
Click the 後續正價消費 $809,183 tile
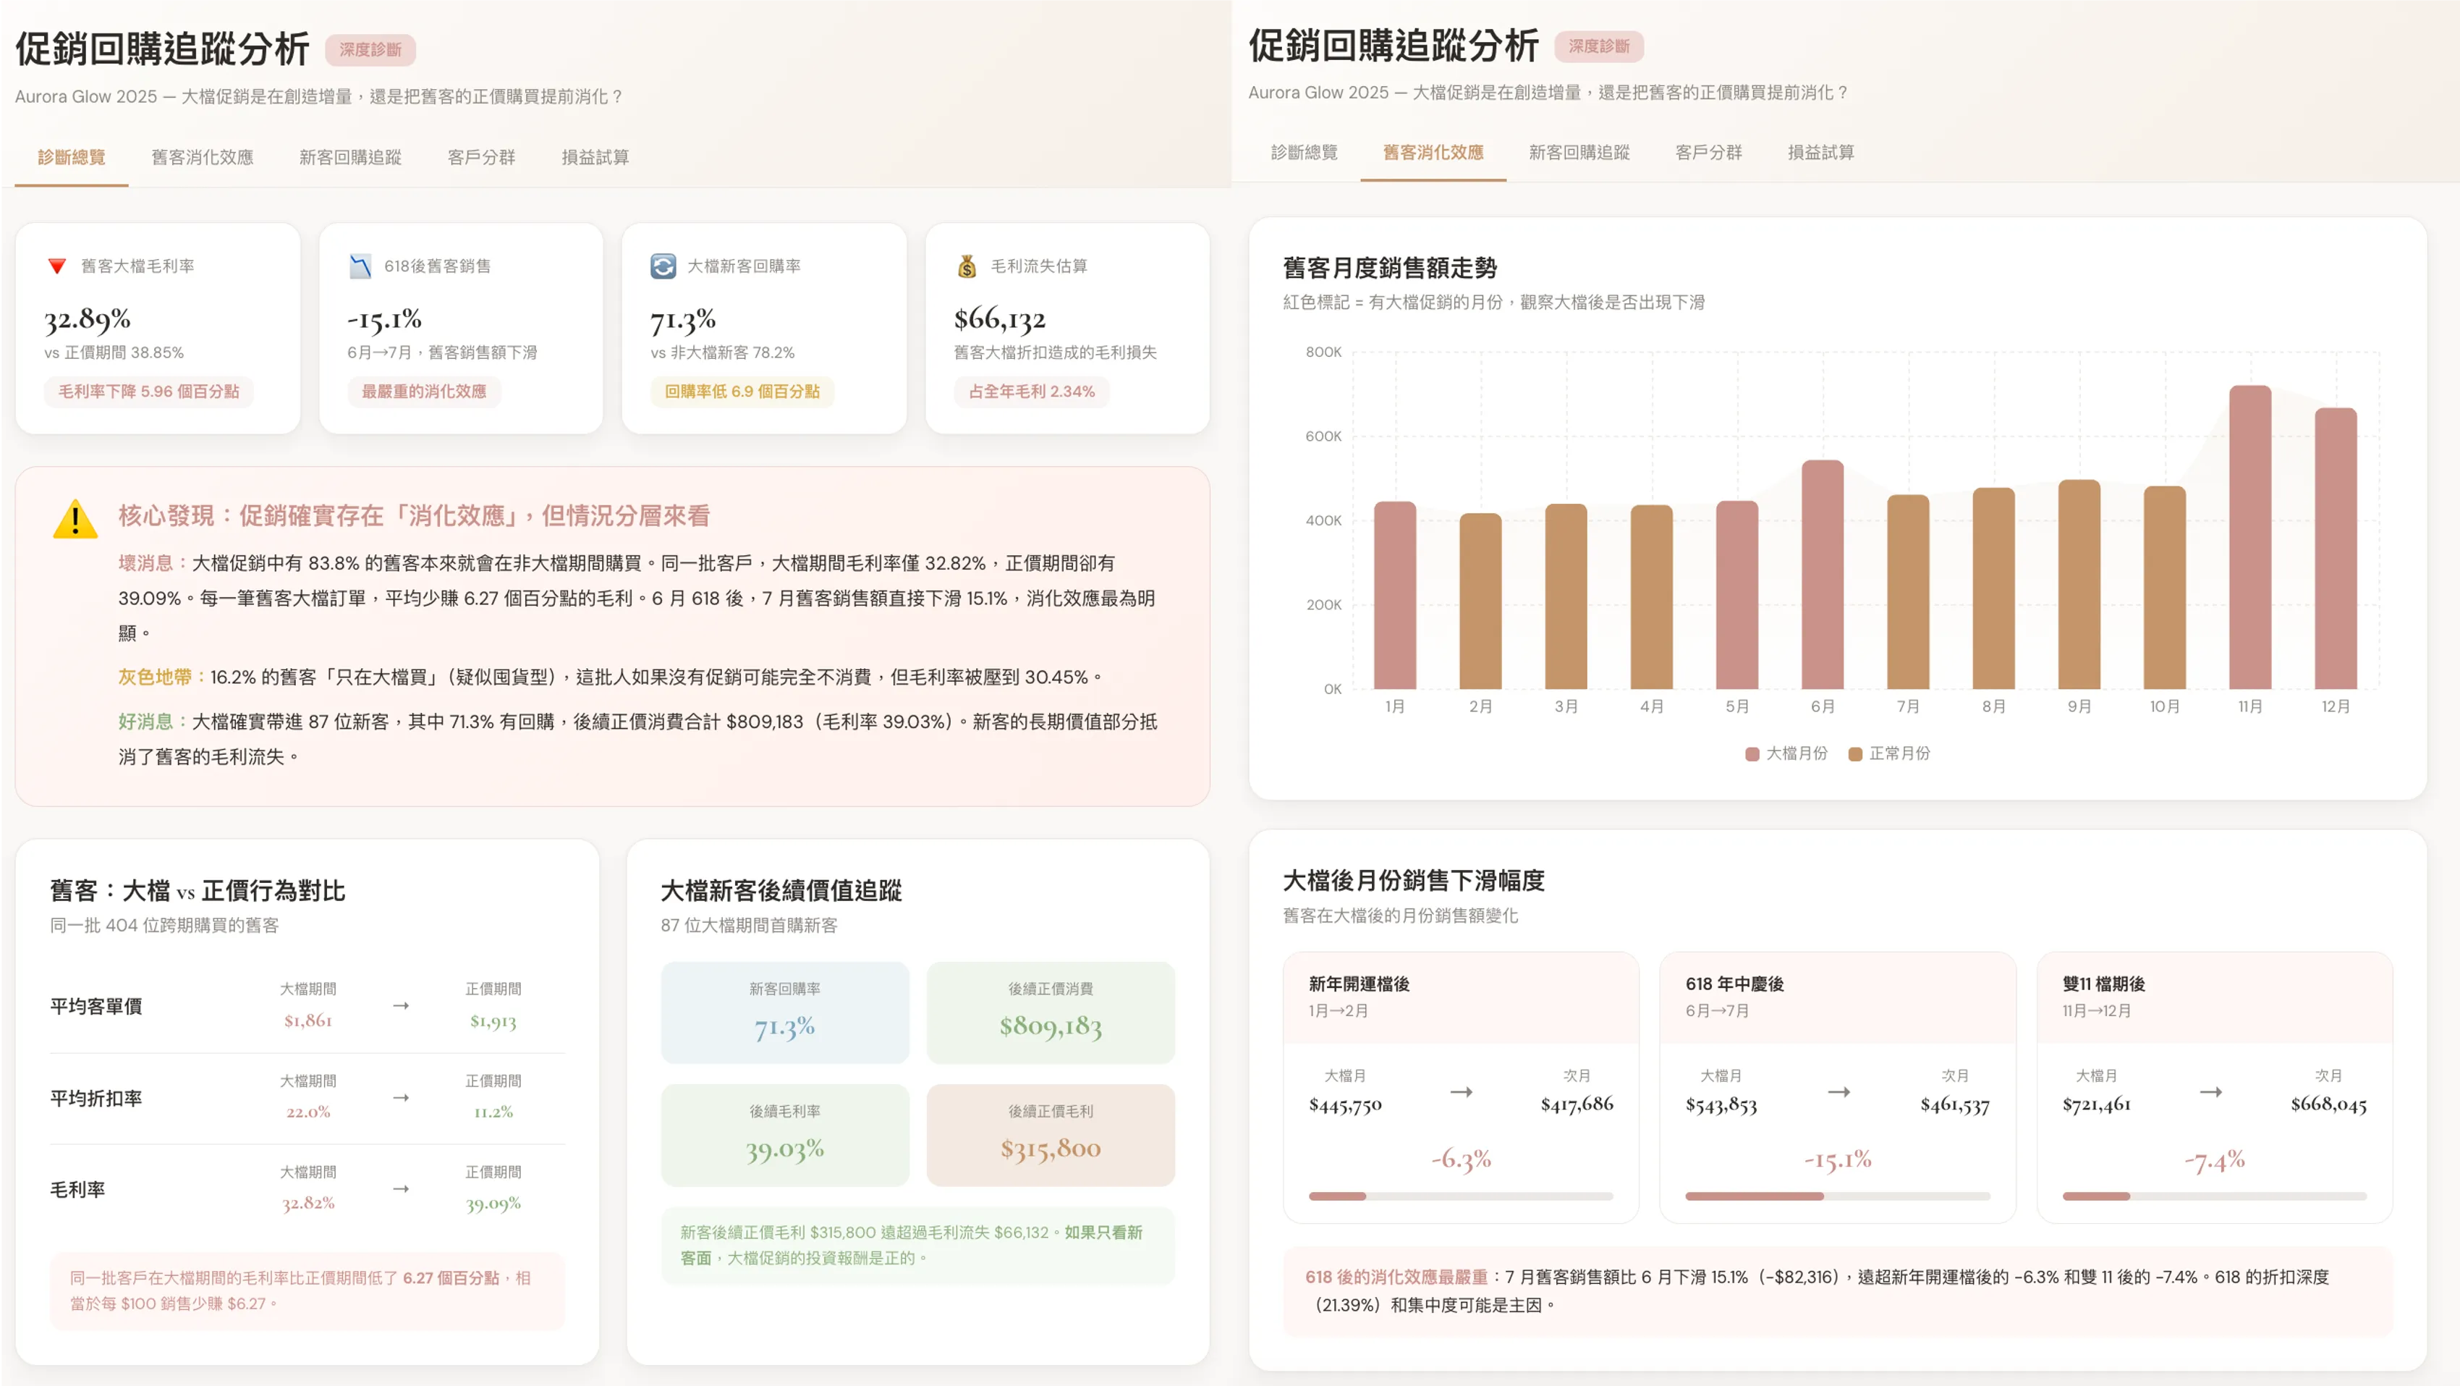click(1050, 1013)
